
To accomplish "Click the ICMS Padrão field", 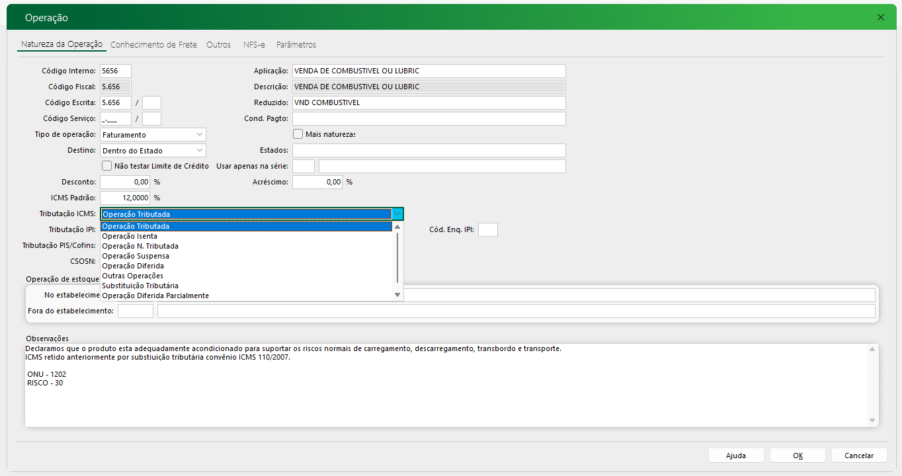I will [x=125, y=198].
